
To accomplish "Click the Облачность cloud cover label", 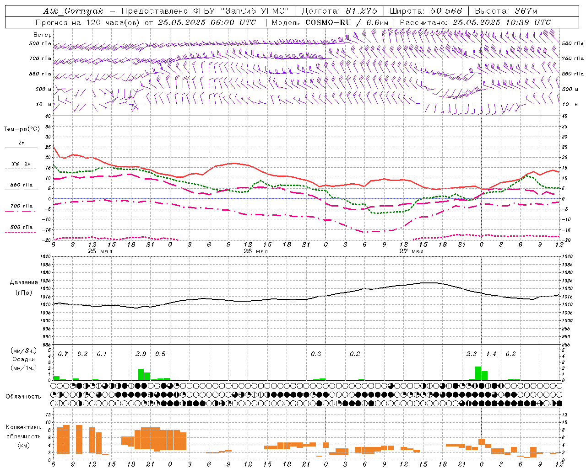I will click(23, 397).
